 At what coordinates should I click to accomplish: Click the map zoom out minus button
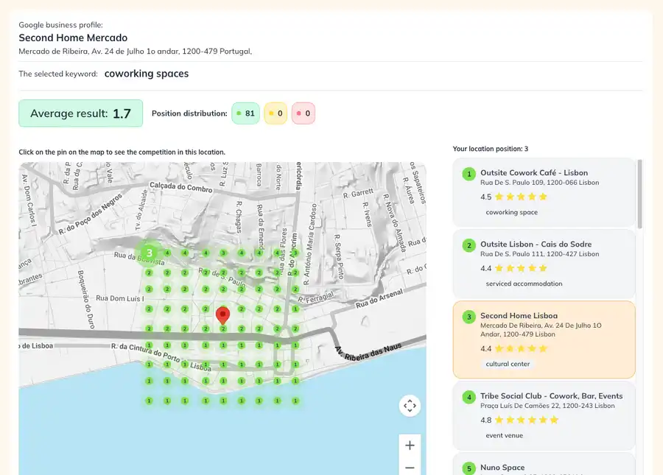coord(410,468)
